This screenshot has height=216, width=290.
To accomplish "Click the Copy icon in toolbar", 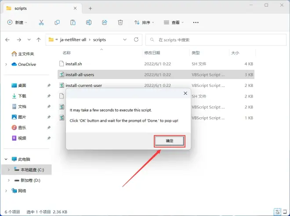I will [x=57, y=22].
